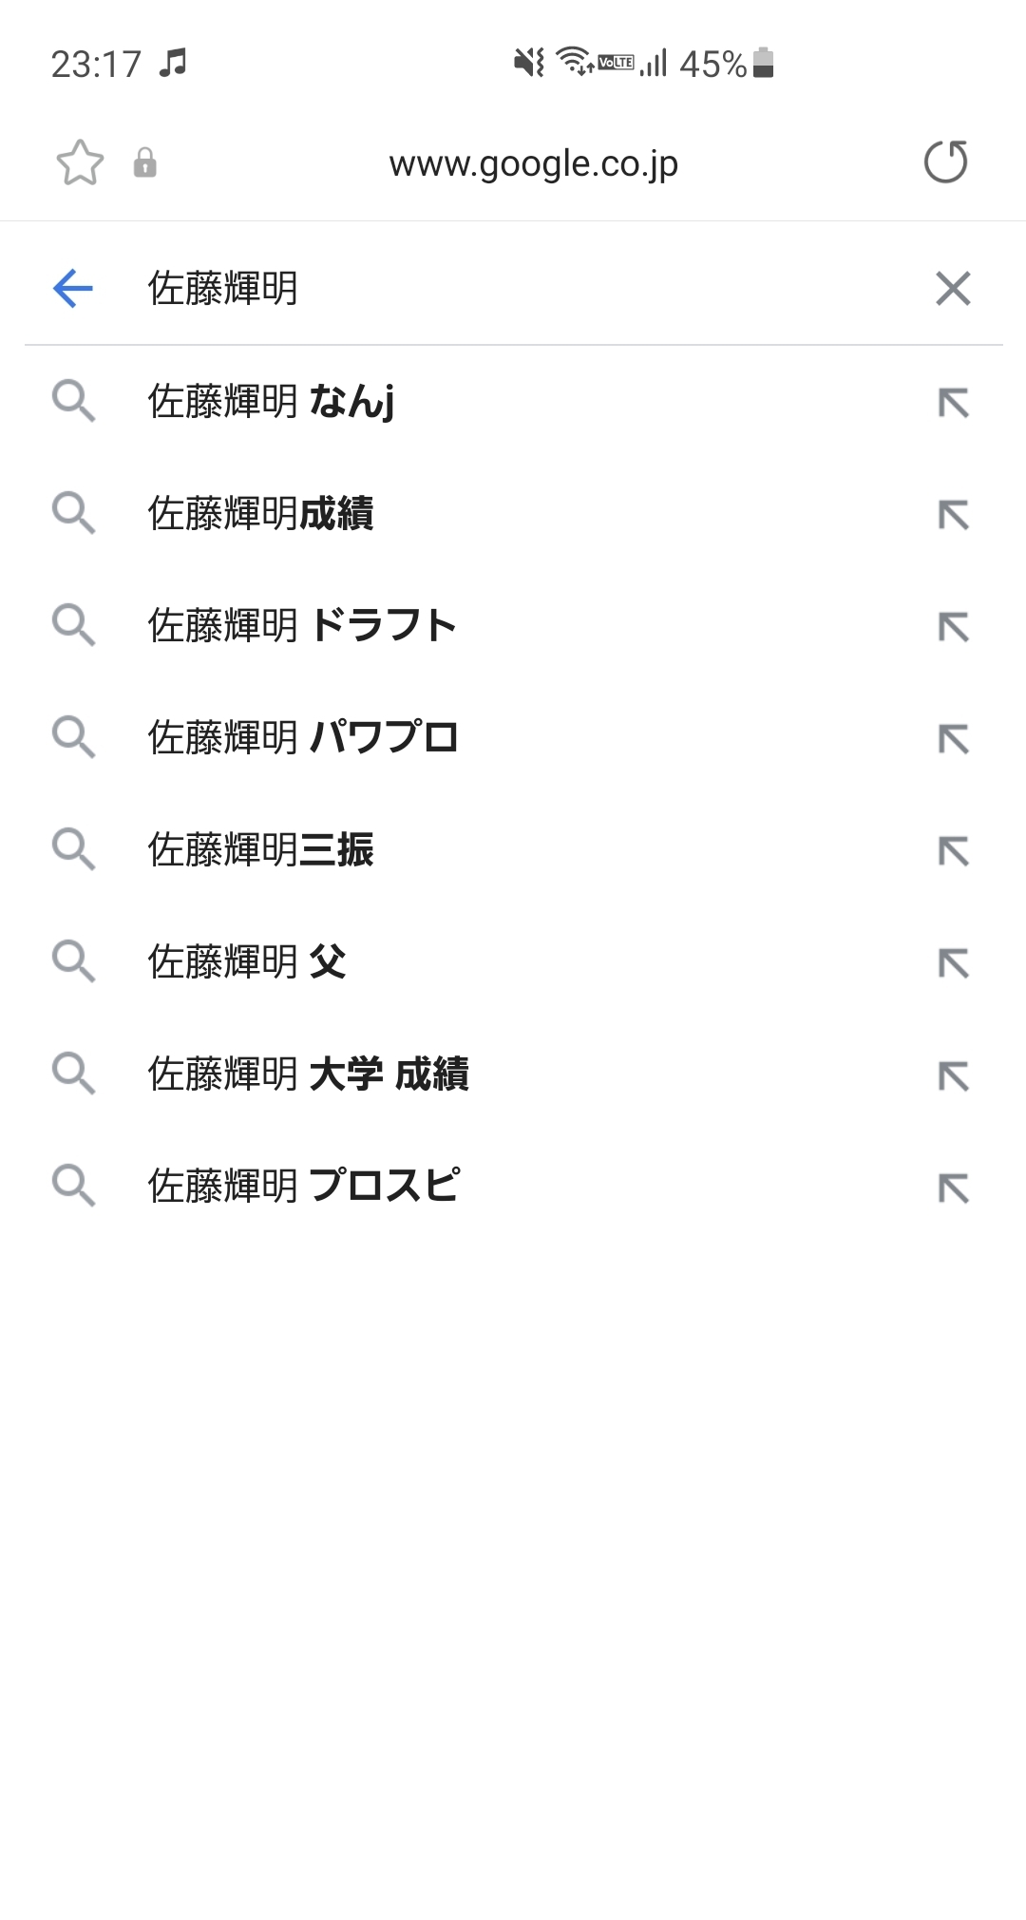Tap fill-in arrow beside 佐藤輝明三振
Viewport: 1026px width, 1920px height.
click(x=954, y=851)
